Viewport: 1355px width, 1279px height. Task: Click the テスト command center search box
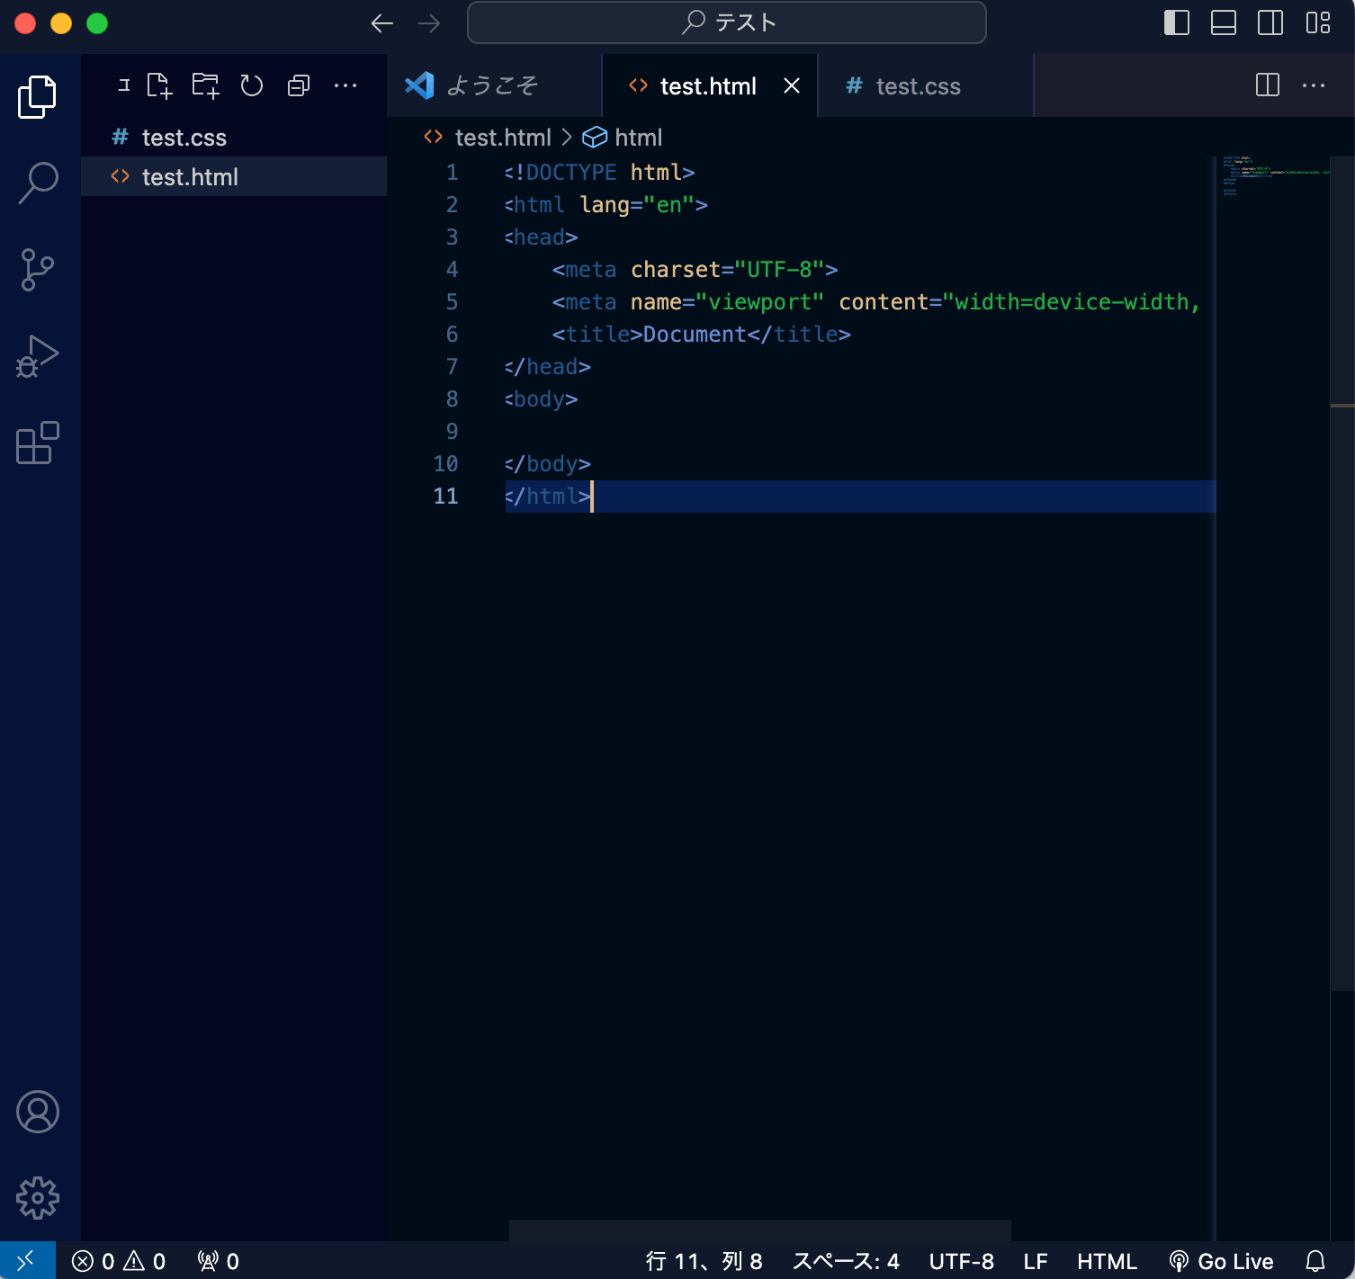727,22
